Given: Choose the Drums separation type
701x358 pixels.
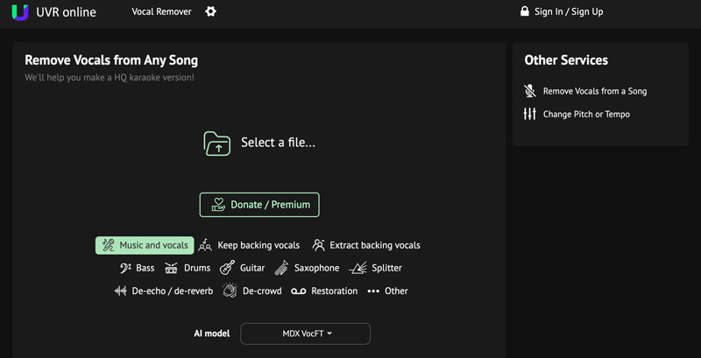Looking at the screenshot, I should pos(188,268).
